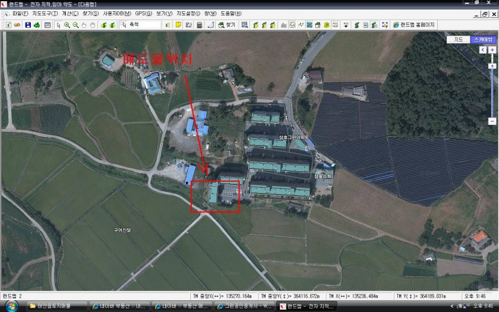Screen dimensions: 499x312
Task: Open the GPS(G) menu
Action: coord(144,13)
